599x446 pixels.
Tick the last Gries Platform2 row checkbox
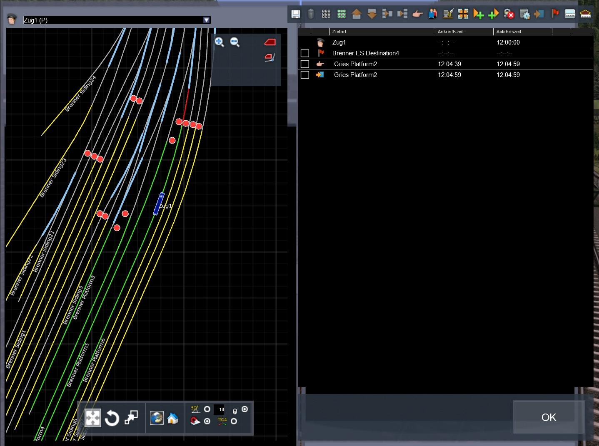[x=305, y=75]
